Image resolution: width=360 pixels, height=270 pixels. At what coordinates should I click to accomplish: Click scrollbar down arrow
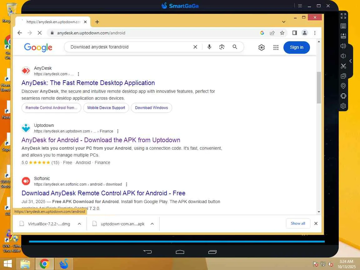[x=319, y=212]
